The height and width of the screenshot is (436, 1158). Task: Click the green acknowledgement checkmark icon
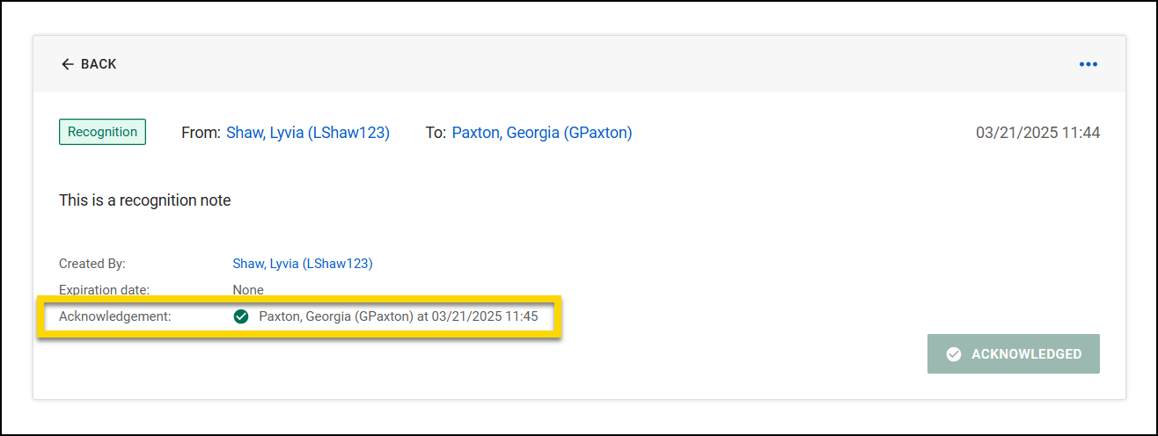(241, 316)
